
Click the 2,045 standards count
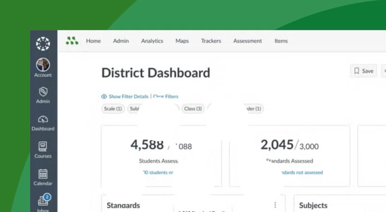[x=277, y=145]
